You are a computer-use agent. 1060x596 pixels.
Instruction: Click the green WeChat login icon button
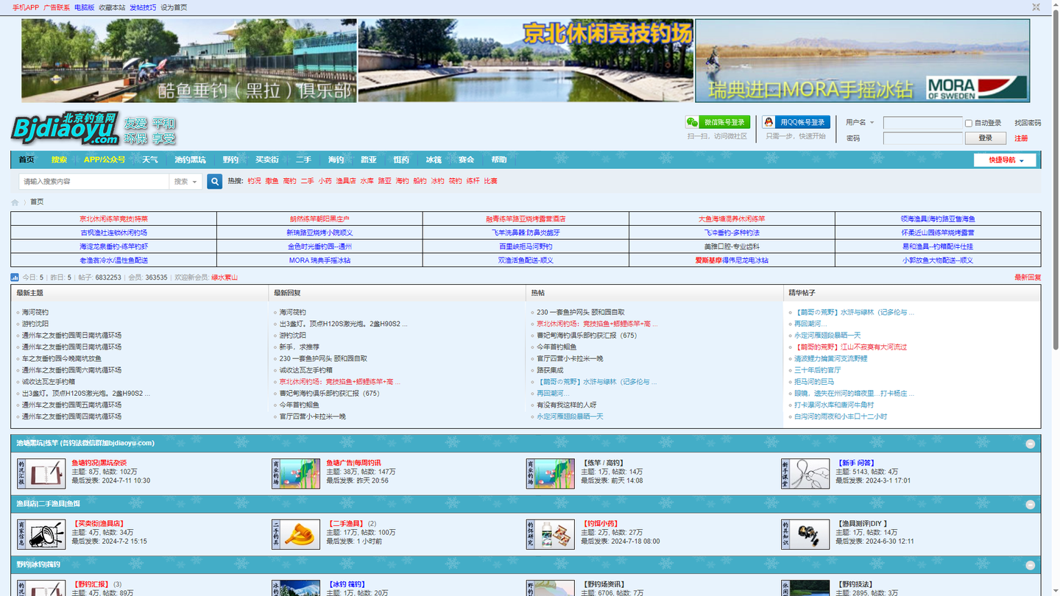coord(718,122)
